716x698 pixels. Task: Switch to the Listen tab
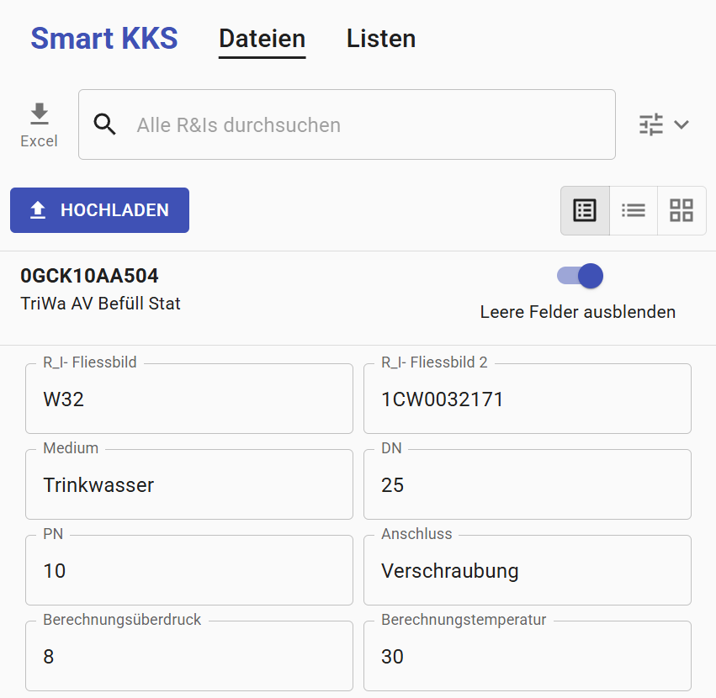pyautogui.click(x=380, y=38)
